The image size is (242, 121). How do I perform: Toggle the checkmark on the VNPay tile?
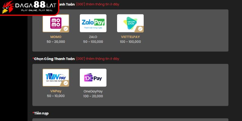(x=66, y=83)
